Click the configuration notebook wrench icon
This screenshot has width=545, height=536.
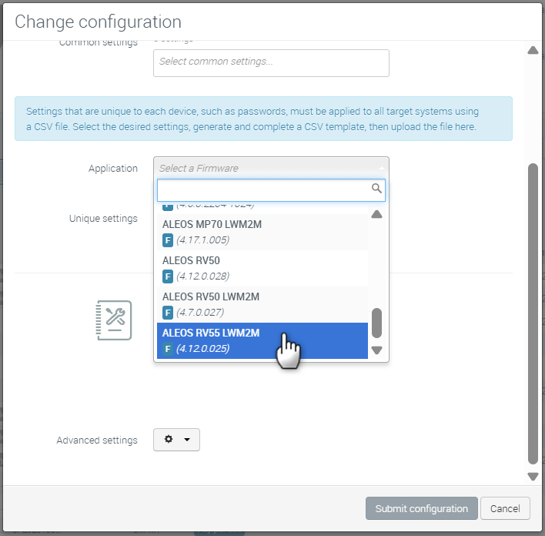coord(114,320)
